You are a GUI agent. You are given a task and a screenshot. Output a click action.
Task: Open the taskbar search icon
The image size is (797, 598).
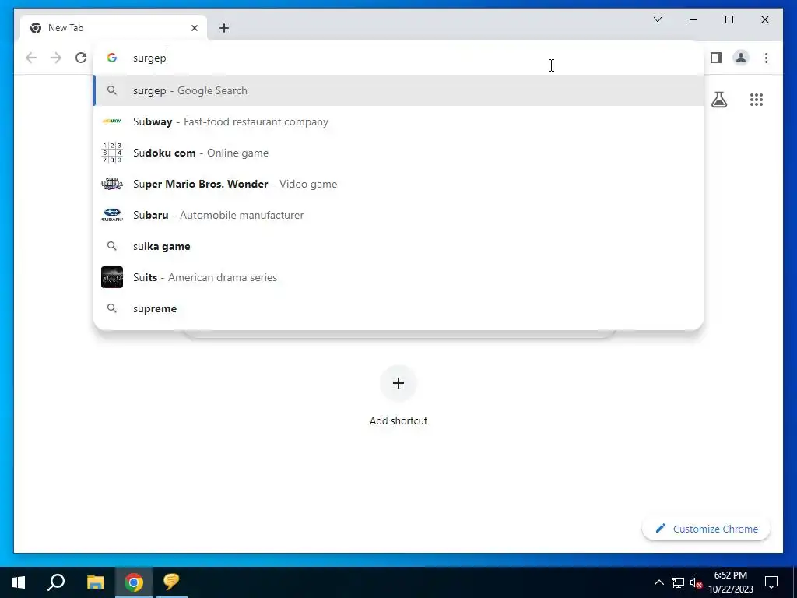coord(56,582)
